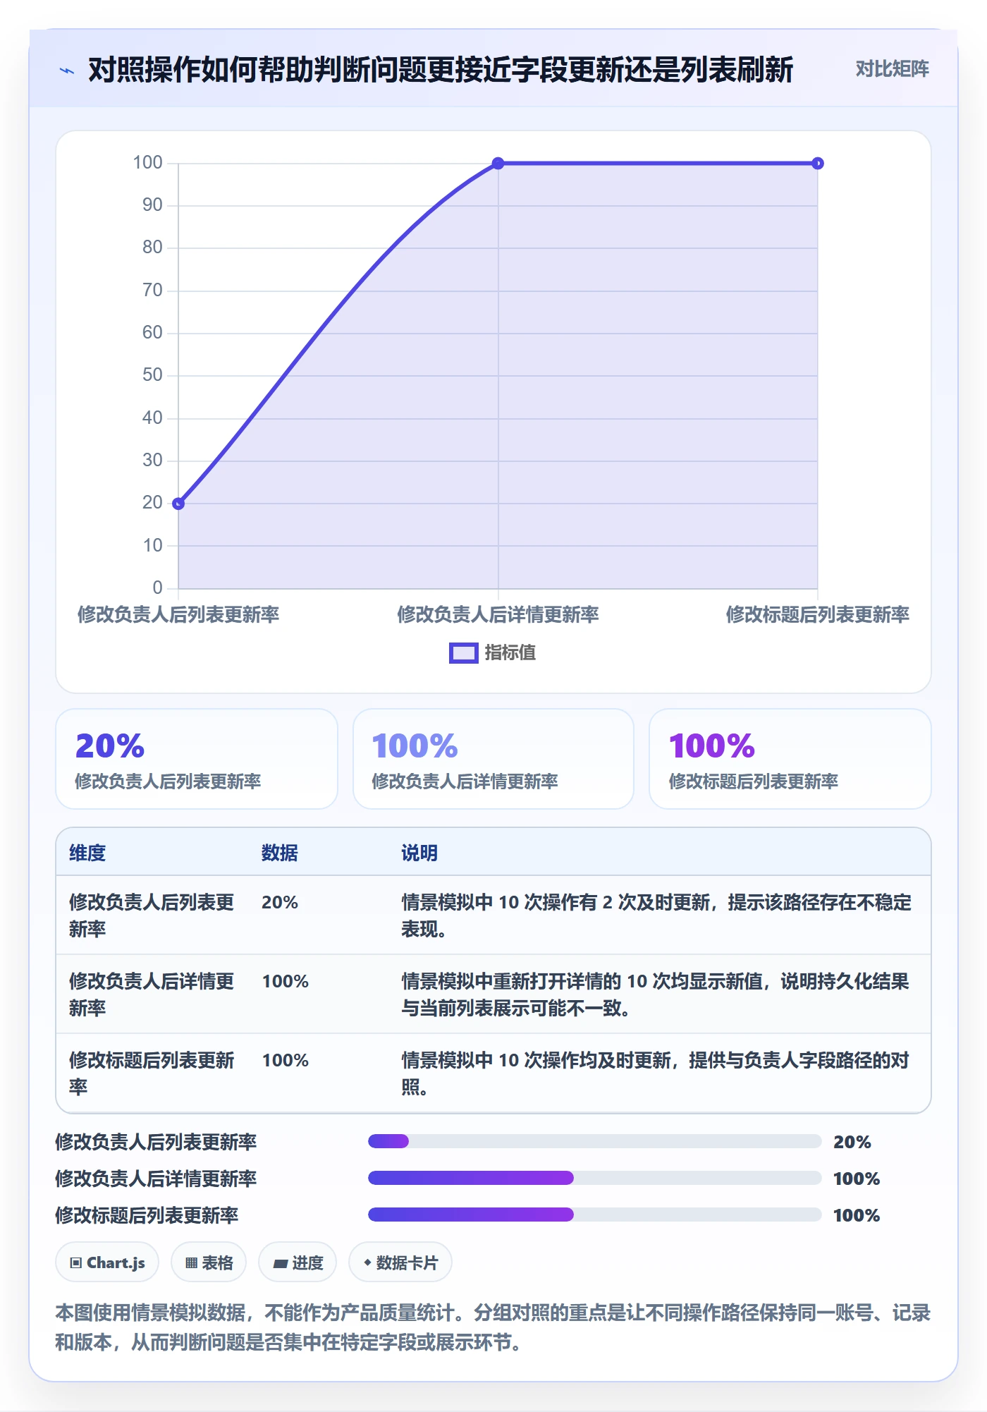Open the 100% card for 修改标题后列表更新率
Viewport: 987px width, 1412px height.
click(790, 759)
